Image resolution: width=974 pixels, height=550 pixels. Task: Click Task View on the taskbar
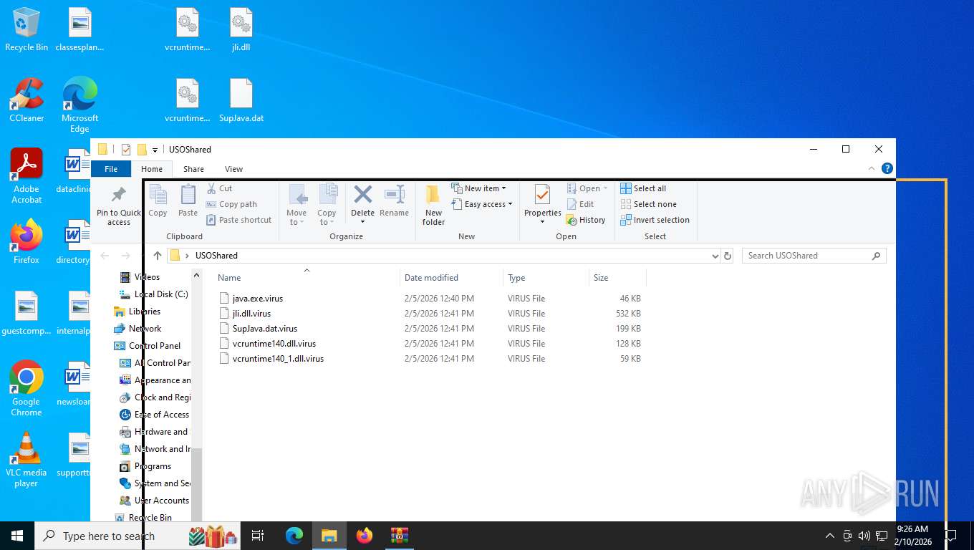click(258, 536)
